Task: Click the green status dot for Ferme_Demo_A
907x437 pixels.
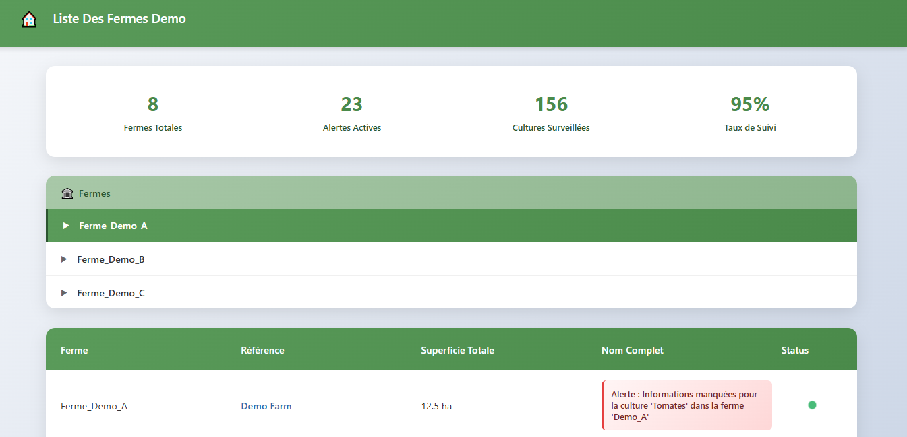Action: point(812,405)
